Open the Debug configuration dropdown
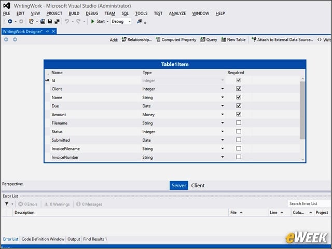 121,21
